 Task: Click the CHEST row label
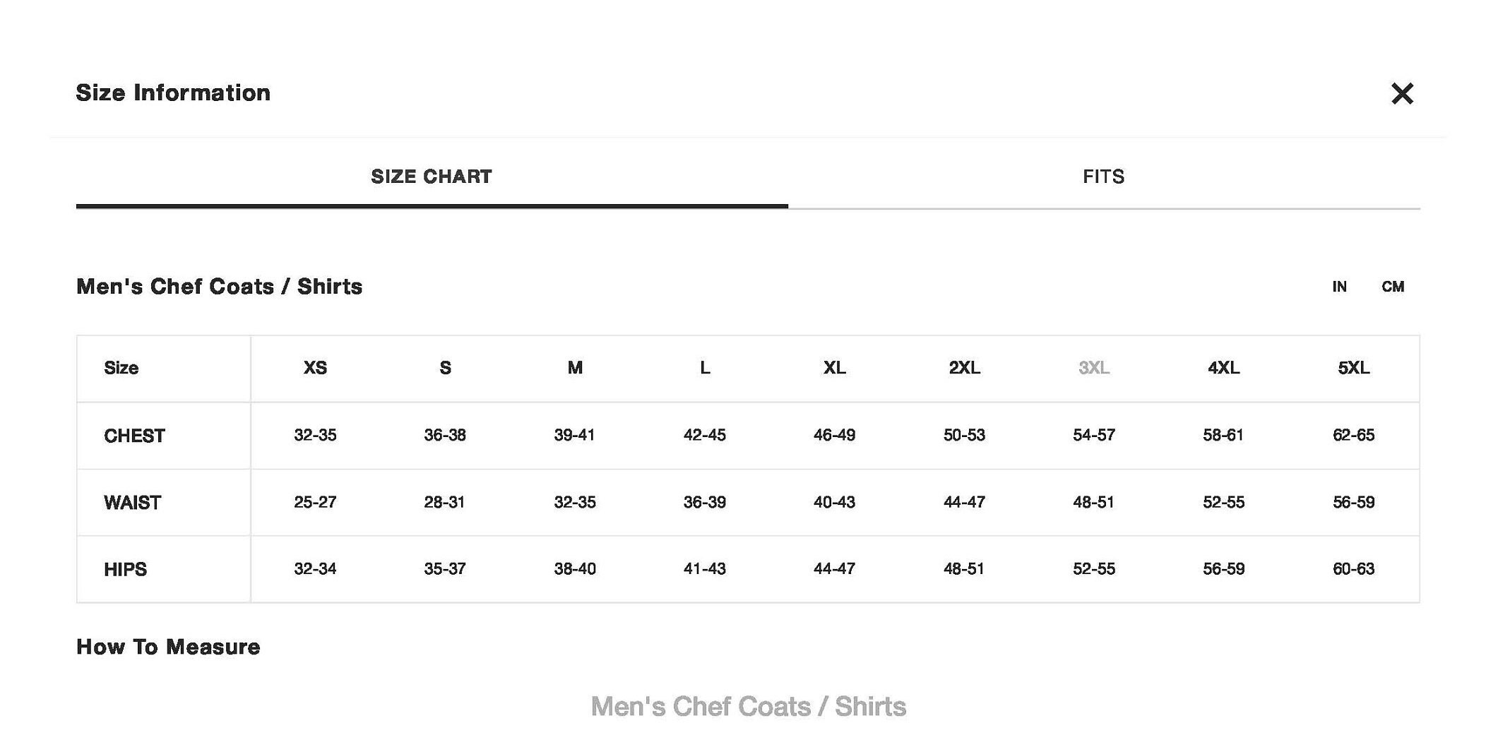pos(134,436)
